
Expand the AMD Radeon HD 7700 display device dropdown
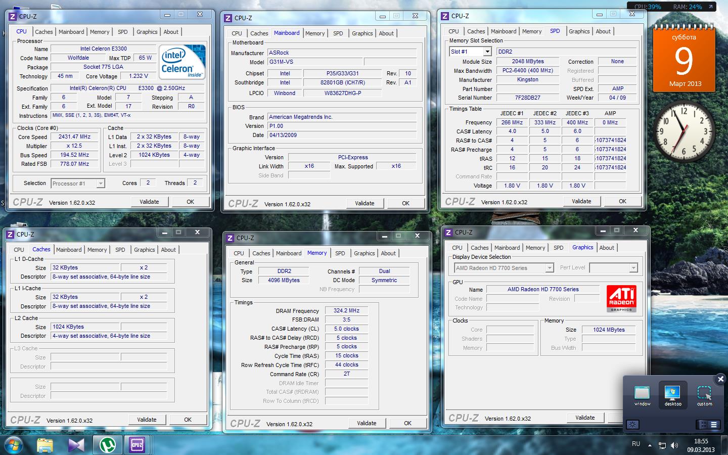(x=549, y=268)
